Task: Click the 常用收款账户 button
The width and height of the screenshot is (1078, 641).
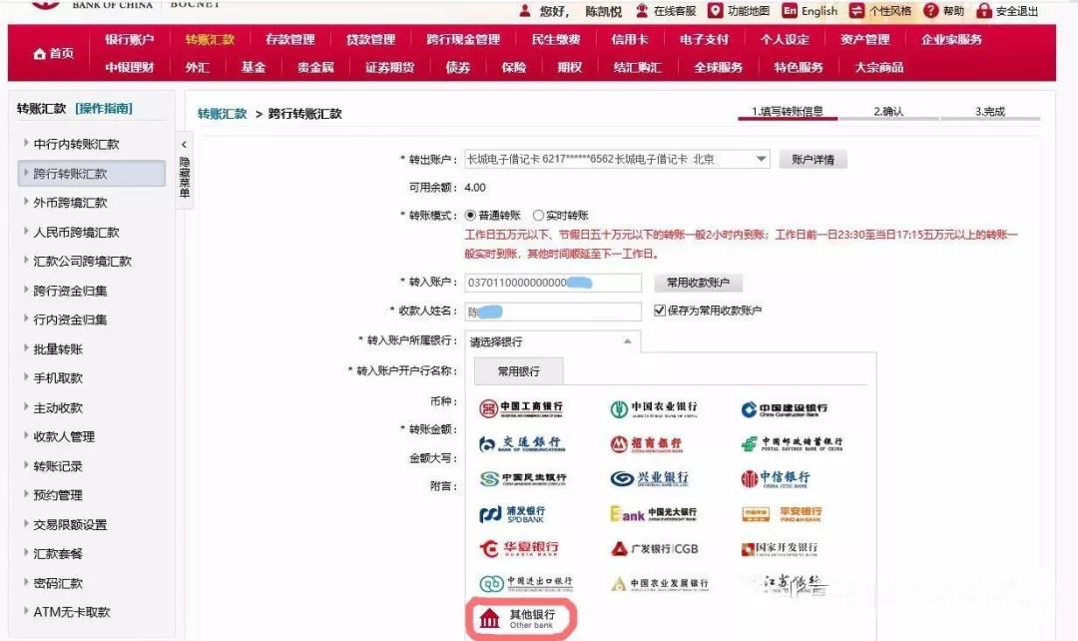Action: (x=697, y=282)
